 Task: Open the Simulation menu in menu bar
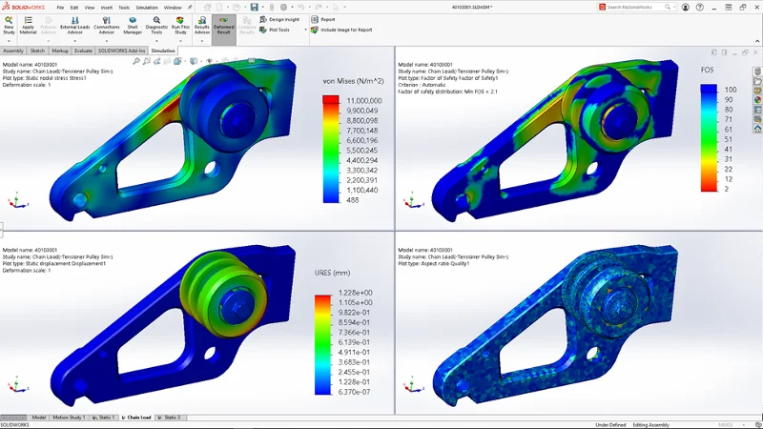(147, 7)
